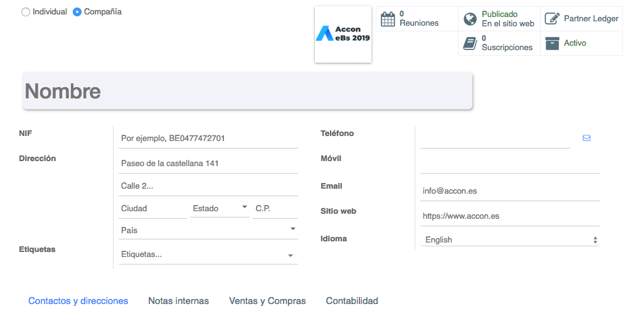Open the Estado dropdown
638x309 pixels.
pos(220,208)
